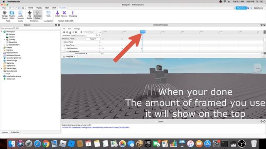Click the Filter workspace search field
This screenshot has height=149, width=266.
[30, 28]
